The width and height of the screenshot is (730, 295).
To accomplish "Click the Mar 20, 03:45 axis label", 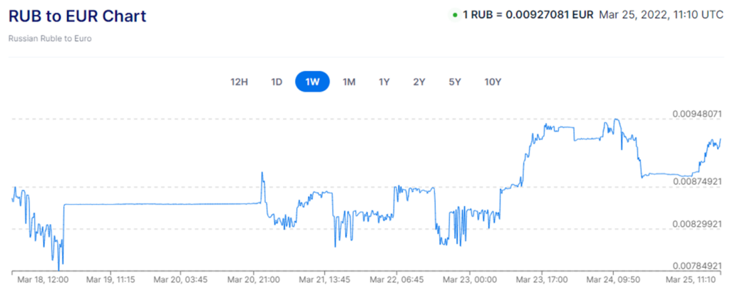I will tap(180, 280).
